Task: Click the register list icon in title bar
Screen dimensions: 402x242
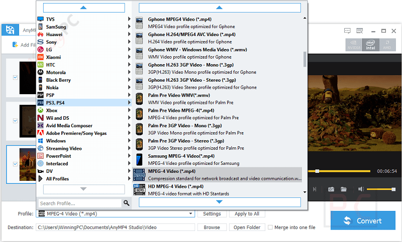Action: (x=360, y=31)
